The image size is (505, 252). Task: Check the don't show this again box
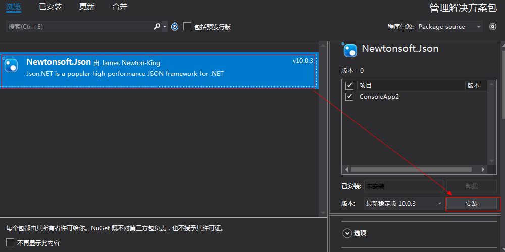[10, 242]
